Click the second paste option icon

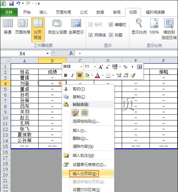point(84,112)
